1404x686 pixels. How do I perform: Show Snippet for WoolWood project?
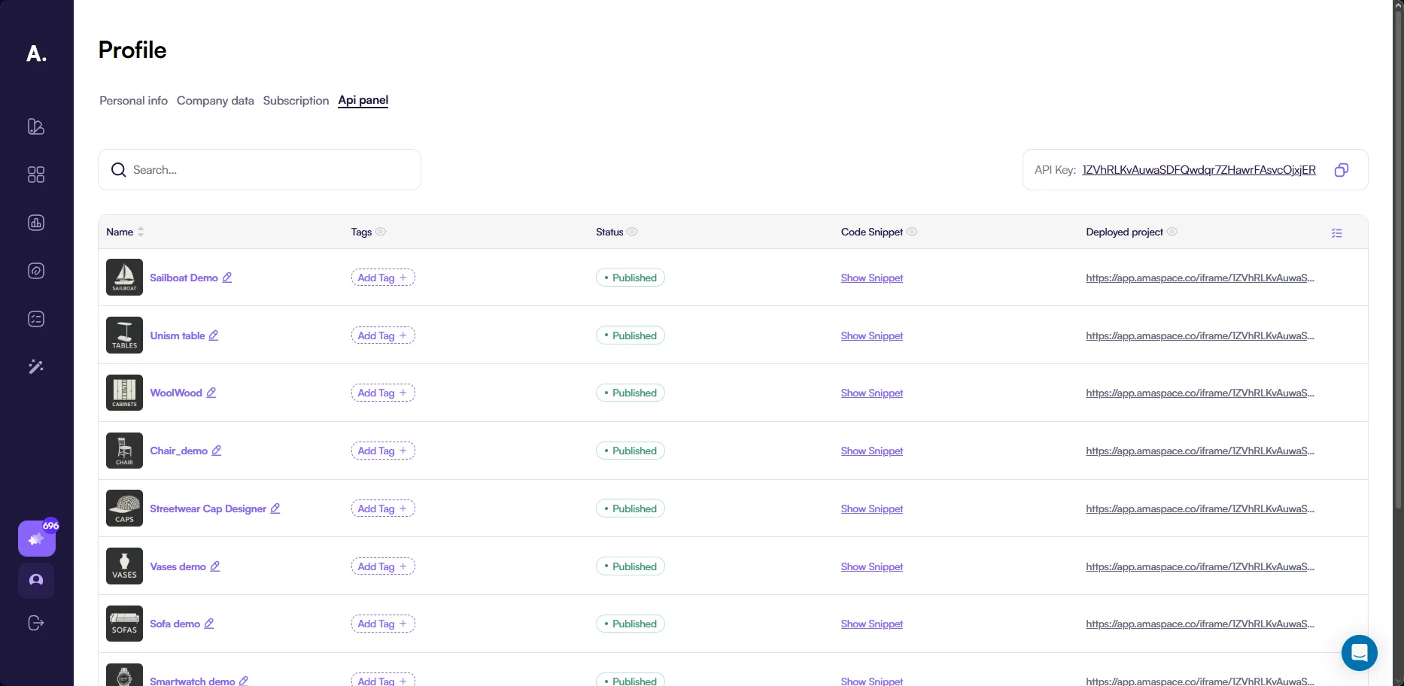point(871,393)
